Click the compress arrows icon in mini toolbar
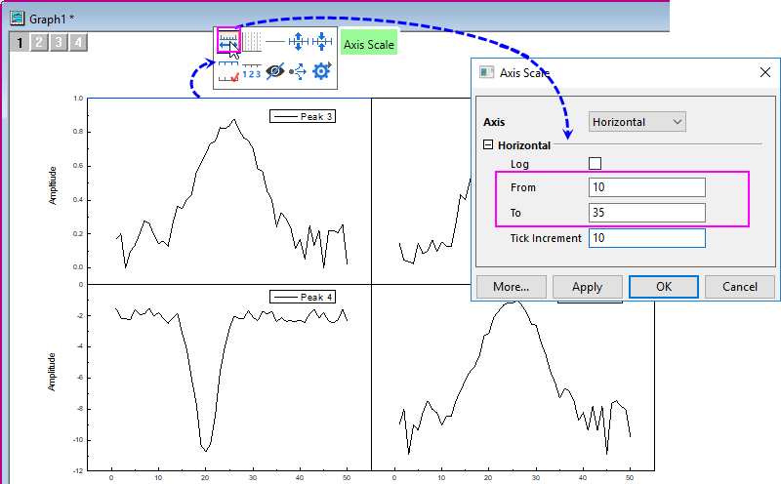 coord(322,42)
